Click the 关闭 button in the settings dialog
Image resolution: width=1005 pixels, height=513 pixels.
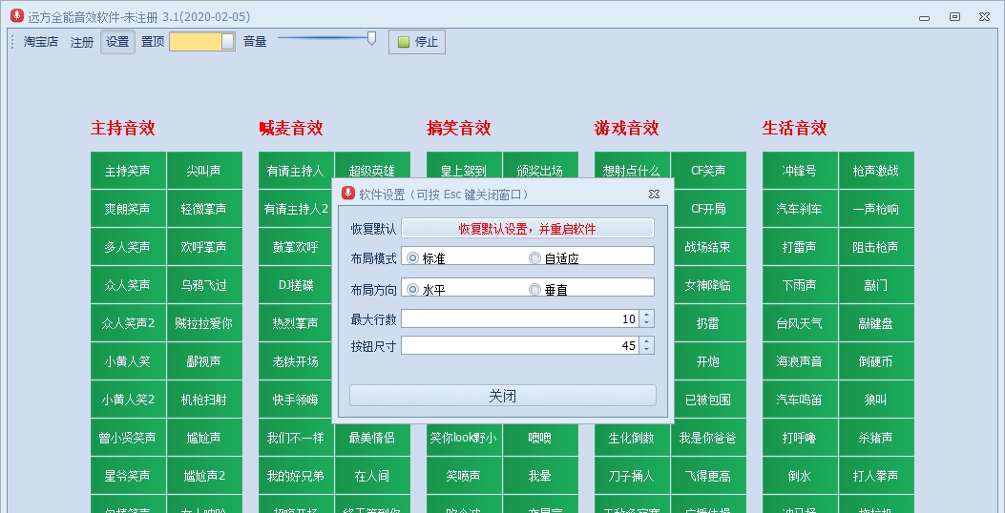tap(502, 396)
